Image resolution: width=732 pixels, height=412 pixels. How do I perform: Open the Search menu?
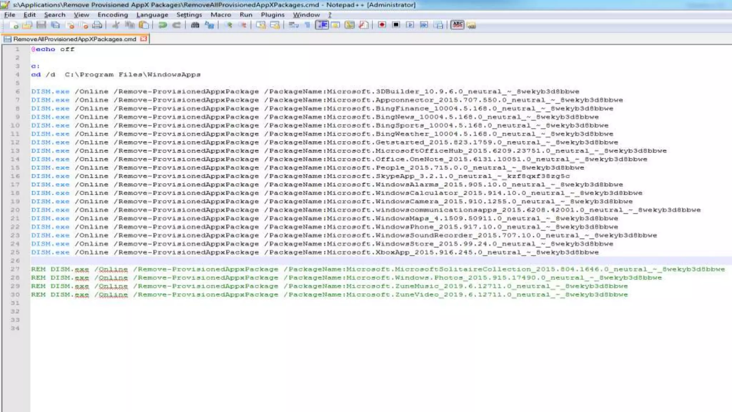pyautogui.click(x=55, y=15)
